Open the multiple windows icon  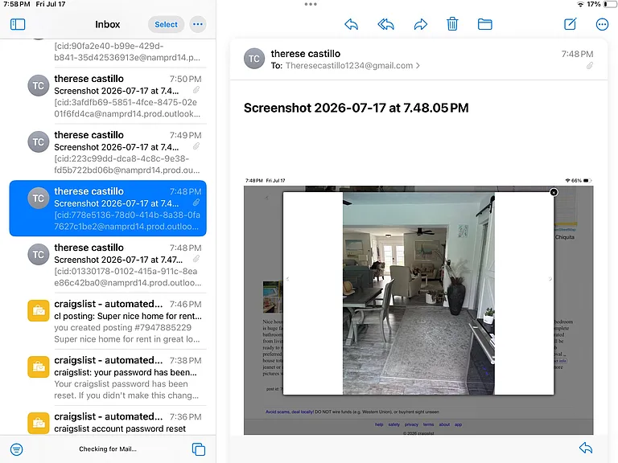(x=199, y=449)
